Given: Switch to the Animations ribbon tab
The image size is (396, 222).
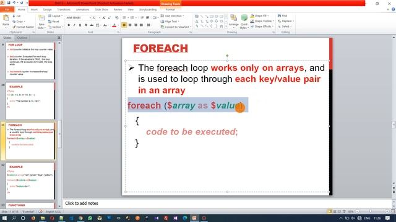Looking at the screenshot, I should [82, 9].
